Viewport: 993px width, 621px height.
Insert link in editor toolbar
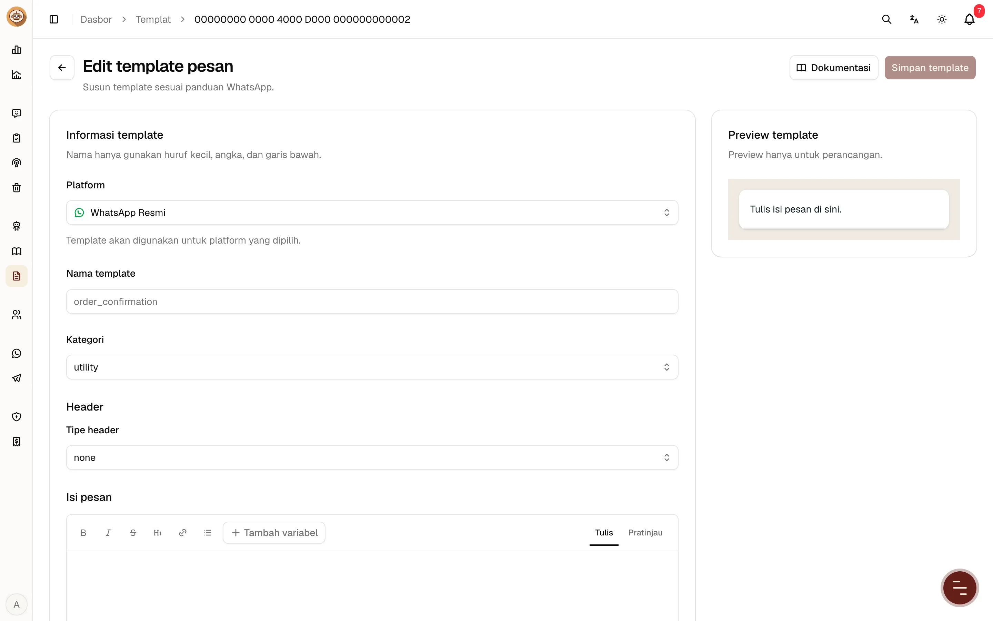tap(183, 533)
